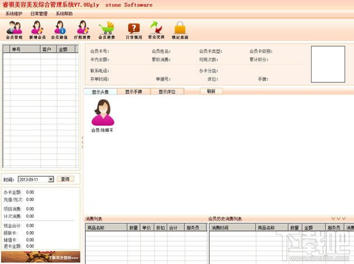Click 商品名称 header in 消费列表
This screenshot has height=264, width=354.
pyautogui.click(x=106, y=228)
